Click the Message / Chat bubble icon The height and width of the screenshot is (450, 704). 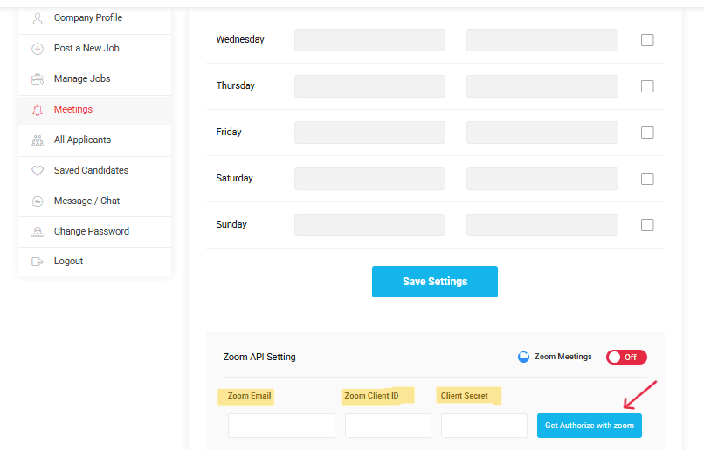pos(38,201)
